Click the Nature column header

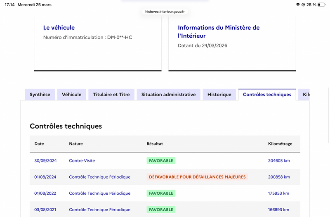click(x=76, y=144)
